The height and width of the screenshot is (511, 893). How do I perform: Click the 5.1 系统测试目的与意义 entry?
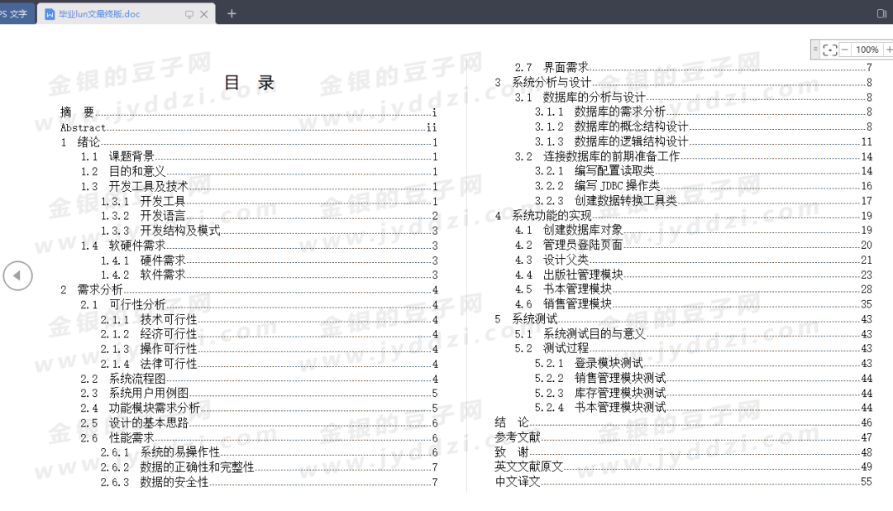[x=693, y=334]
